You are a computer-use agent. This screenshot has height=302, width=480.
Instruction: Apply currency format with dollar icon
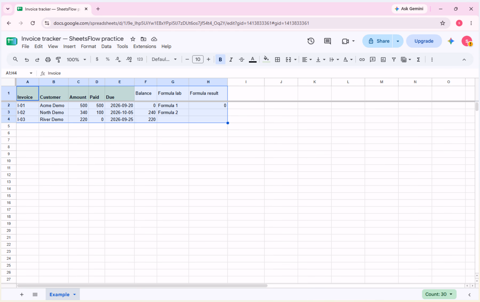(x=97, y=59)
